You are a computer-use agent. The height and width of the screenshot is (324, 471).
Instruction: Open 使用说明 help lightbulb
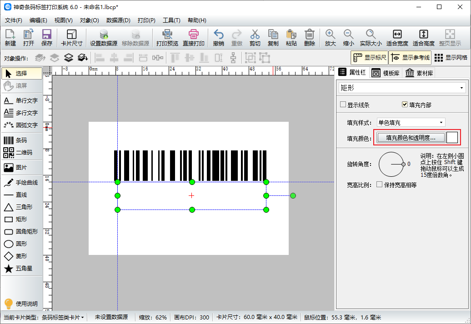click(22, 304)
